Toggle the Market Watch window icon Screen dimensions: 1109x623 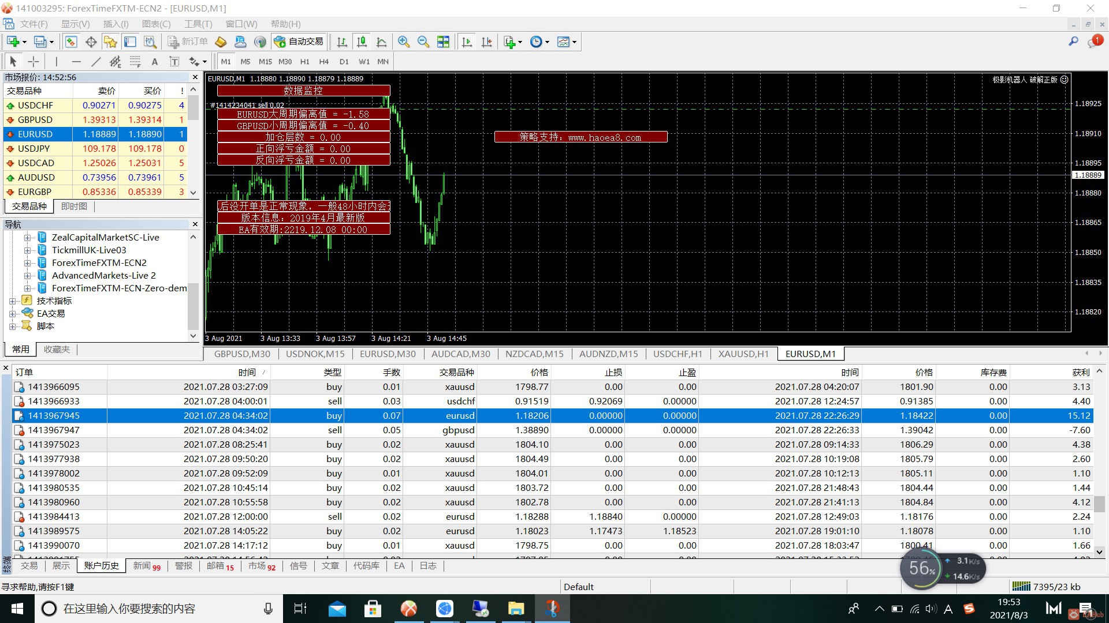(x=71, y=42)
